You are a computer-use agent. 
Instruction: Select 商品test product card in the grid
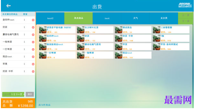click(133, 55)
